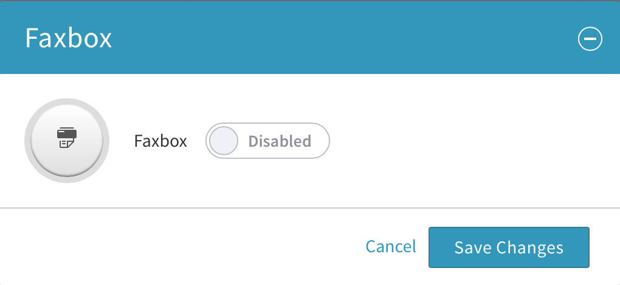The height and width of the screenshot is (285, 620).
Task: Click the fax document glyph
Action: [67, 139]
